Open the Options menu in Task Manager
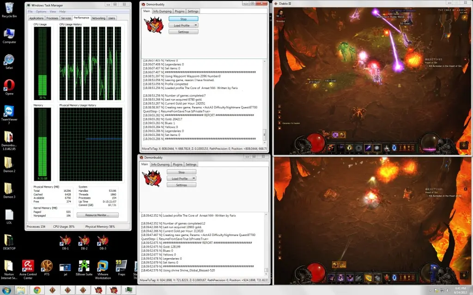This screenshot has height=295, width=473. point(41,12)
